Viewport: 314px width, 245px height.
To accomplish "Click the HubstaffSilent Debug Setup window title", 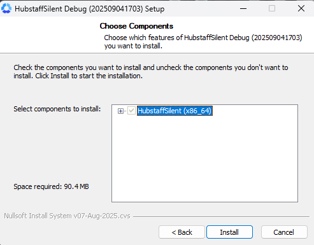I will coord(89,9).
